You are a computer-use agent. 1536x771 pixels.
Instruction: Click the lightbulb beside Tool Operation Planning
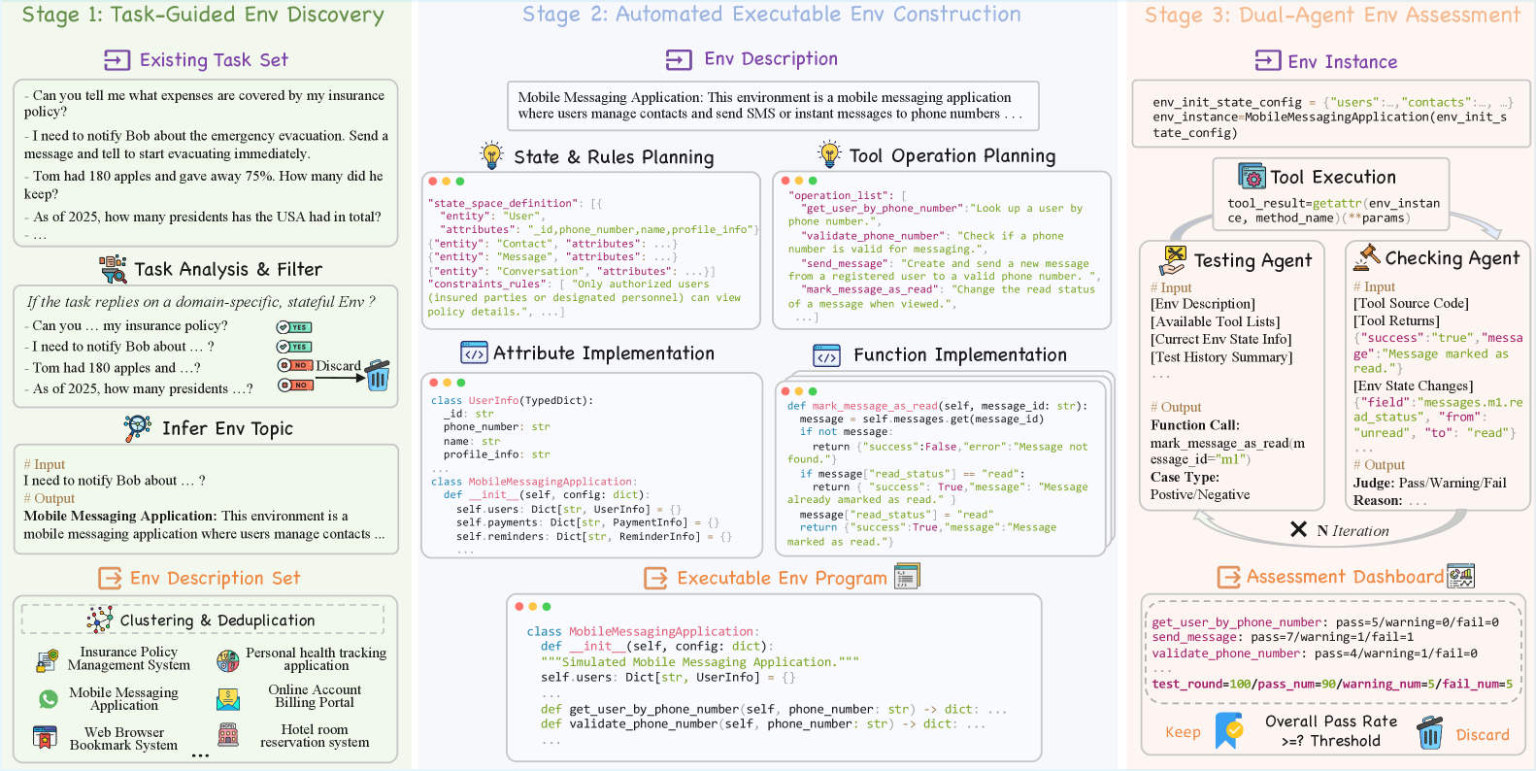point(829,154)
